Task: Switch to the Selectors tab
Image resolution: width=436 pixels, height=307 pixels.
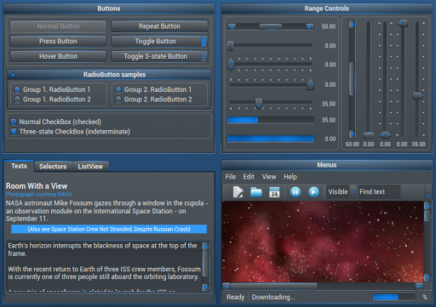Action: (x=53, y=167)
